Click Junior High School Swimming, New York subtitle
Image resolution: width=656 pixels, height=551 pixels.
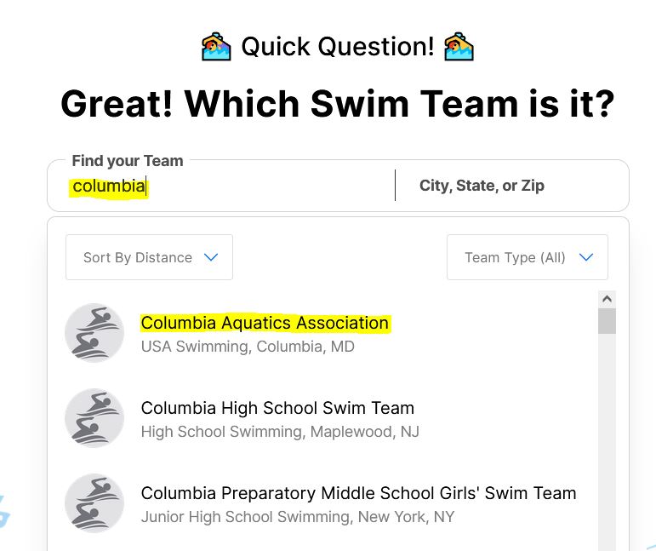point(298,517)
